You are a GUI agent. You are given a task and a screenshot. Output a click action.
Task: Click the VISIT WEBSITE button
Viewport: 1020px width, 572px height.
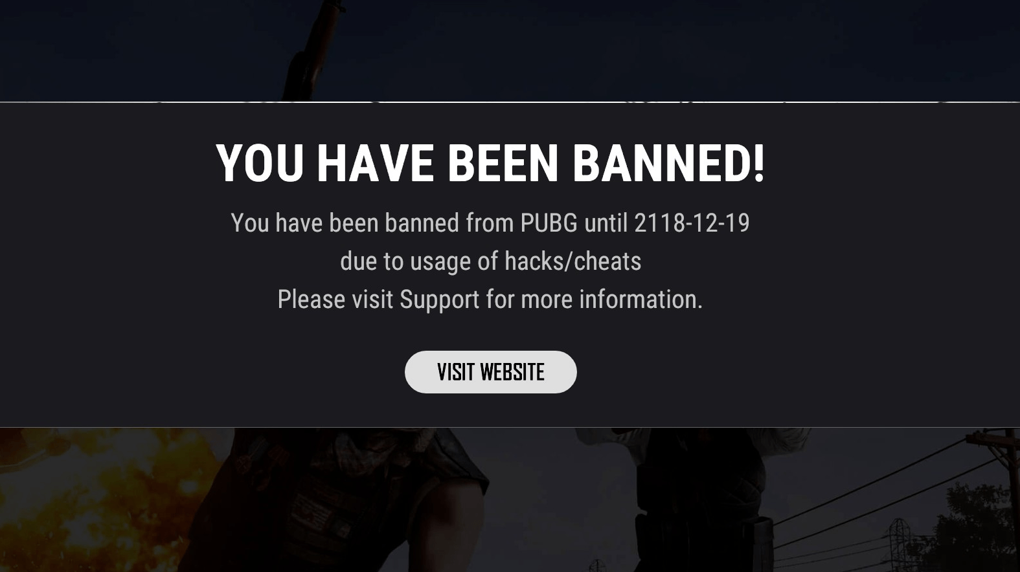[490, 372]
